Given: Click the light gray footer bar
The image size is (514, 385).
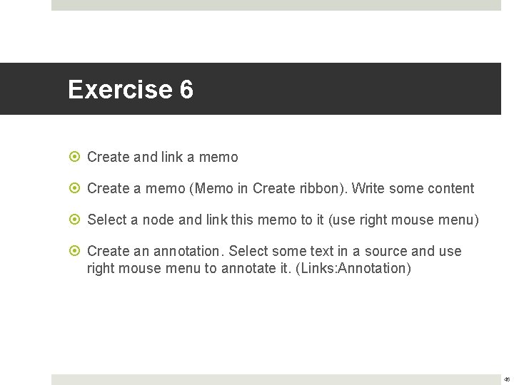Looking at the screenshot, I should pos(276,380).
